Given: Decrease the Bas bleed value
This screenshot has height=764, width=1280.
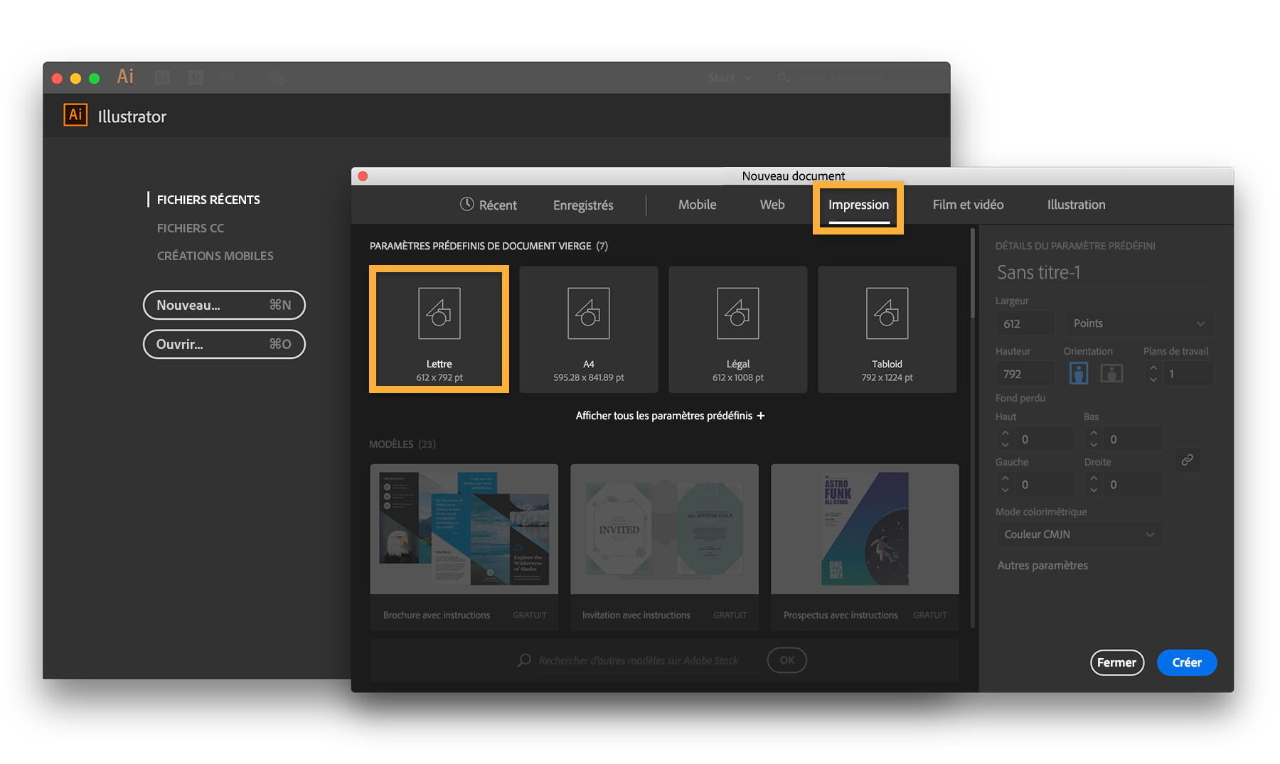Looking at the screenshot, I should tap(1094, 445).
